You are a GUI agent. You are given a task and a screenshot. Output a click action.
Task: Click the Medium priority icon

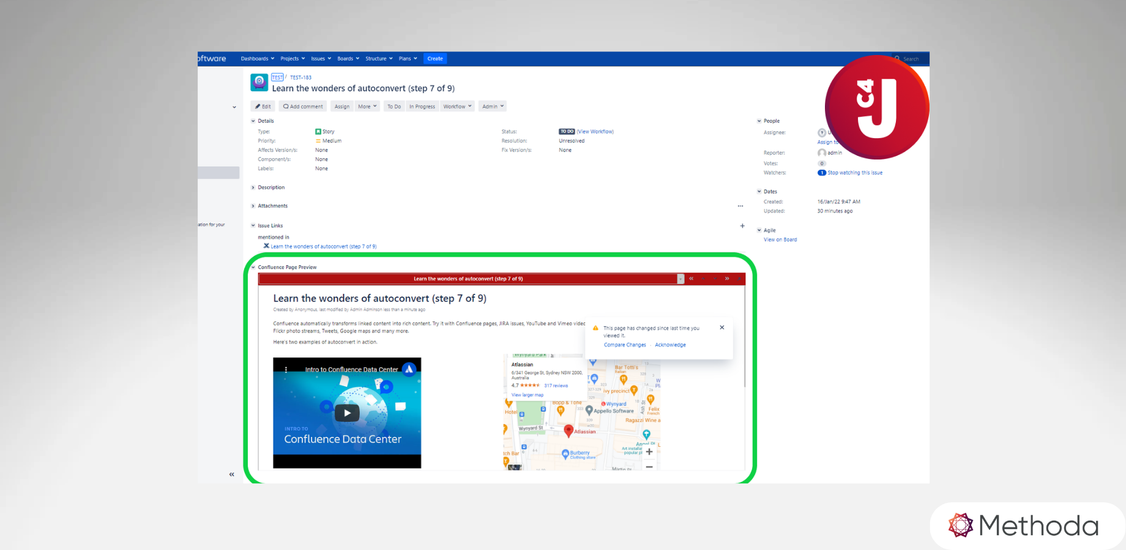tap(318, 141)
